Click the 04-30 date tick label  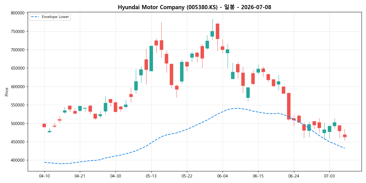(x=116, y=176)
